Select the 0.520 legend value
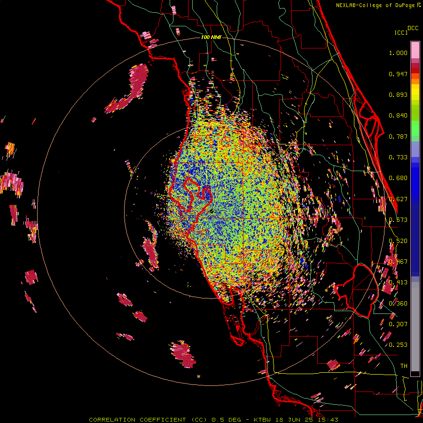 tap(398, 241)
